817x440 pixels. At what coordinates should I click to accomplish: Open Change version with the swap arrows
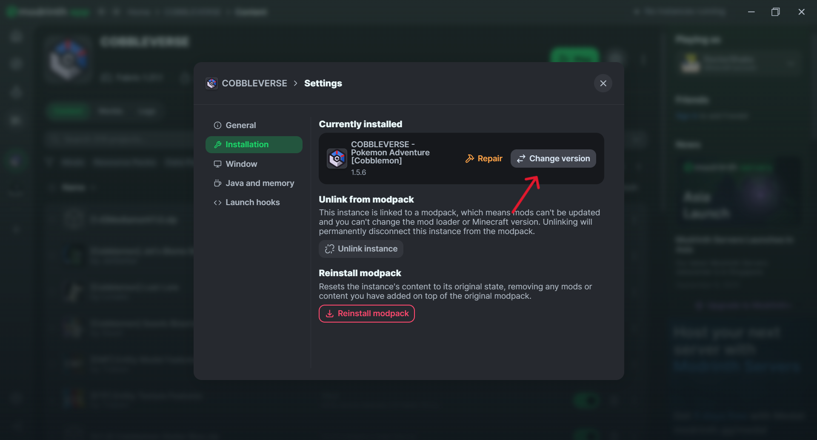(553, 159)
